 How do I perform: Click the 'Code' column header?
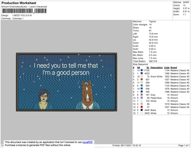coord(167,68)
